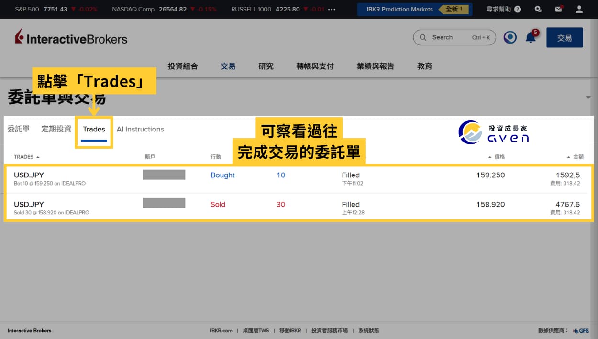
Task: Click the Interactive Brokers footer text
Action: [29, 330]
